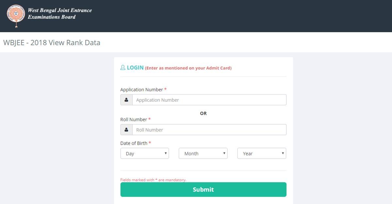Click the person icon in Application Number field
This screenshot has height=204, width=392.
pos(126,100)
